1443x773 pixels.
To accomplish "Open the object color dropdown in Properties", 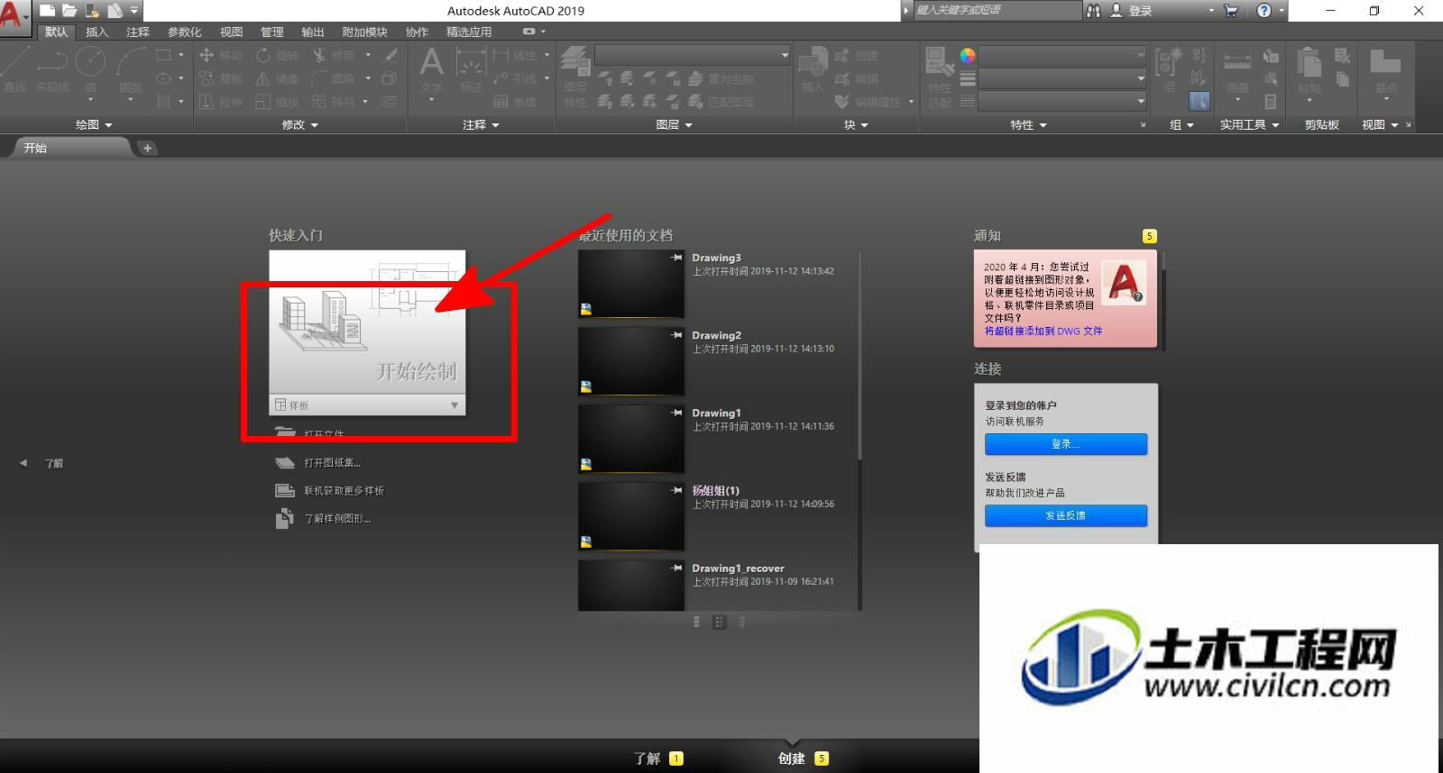I will tap(1062, 55).
